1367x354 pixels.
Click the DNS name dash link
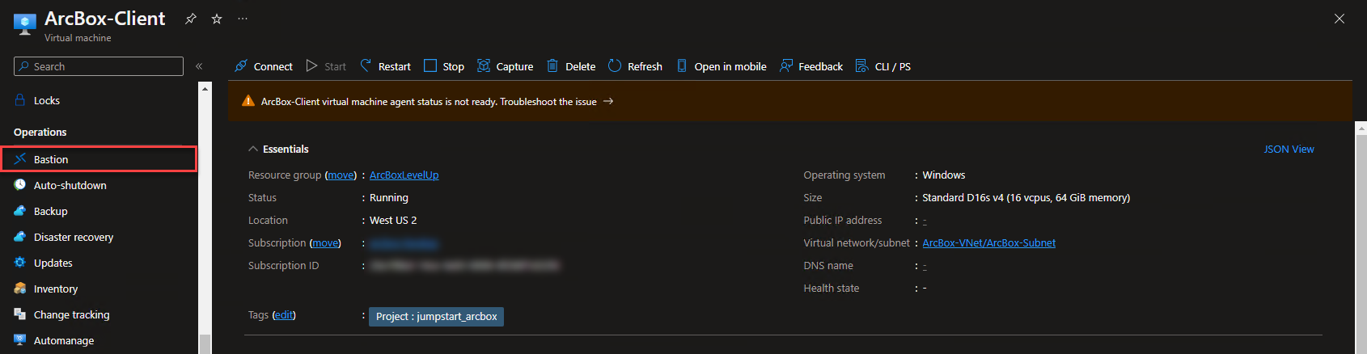[x=925, y=265]
